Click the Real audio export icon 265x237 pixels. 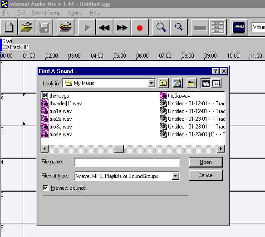click(x=239, y=27)
